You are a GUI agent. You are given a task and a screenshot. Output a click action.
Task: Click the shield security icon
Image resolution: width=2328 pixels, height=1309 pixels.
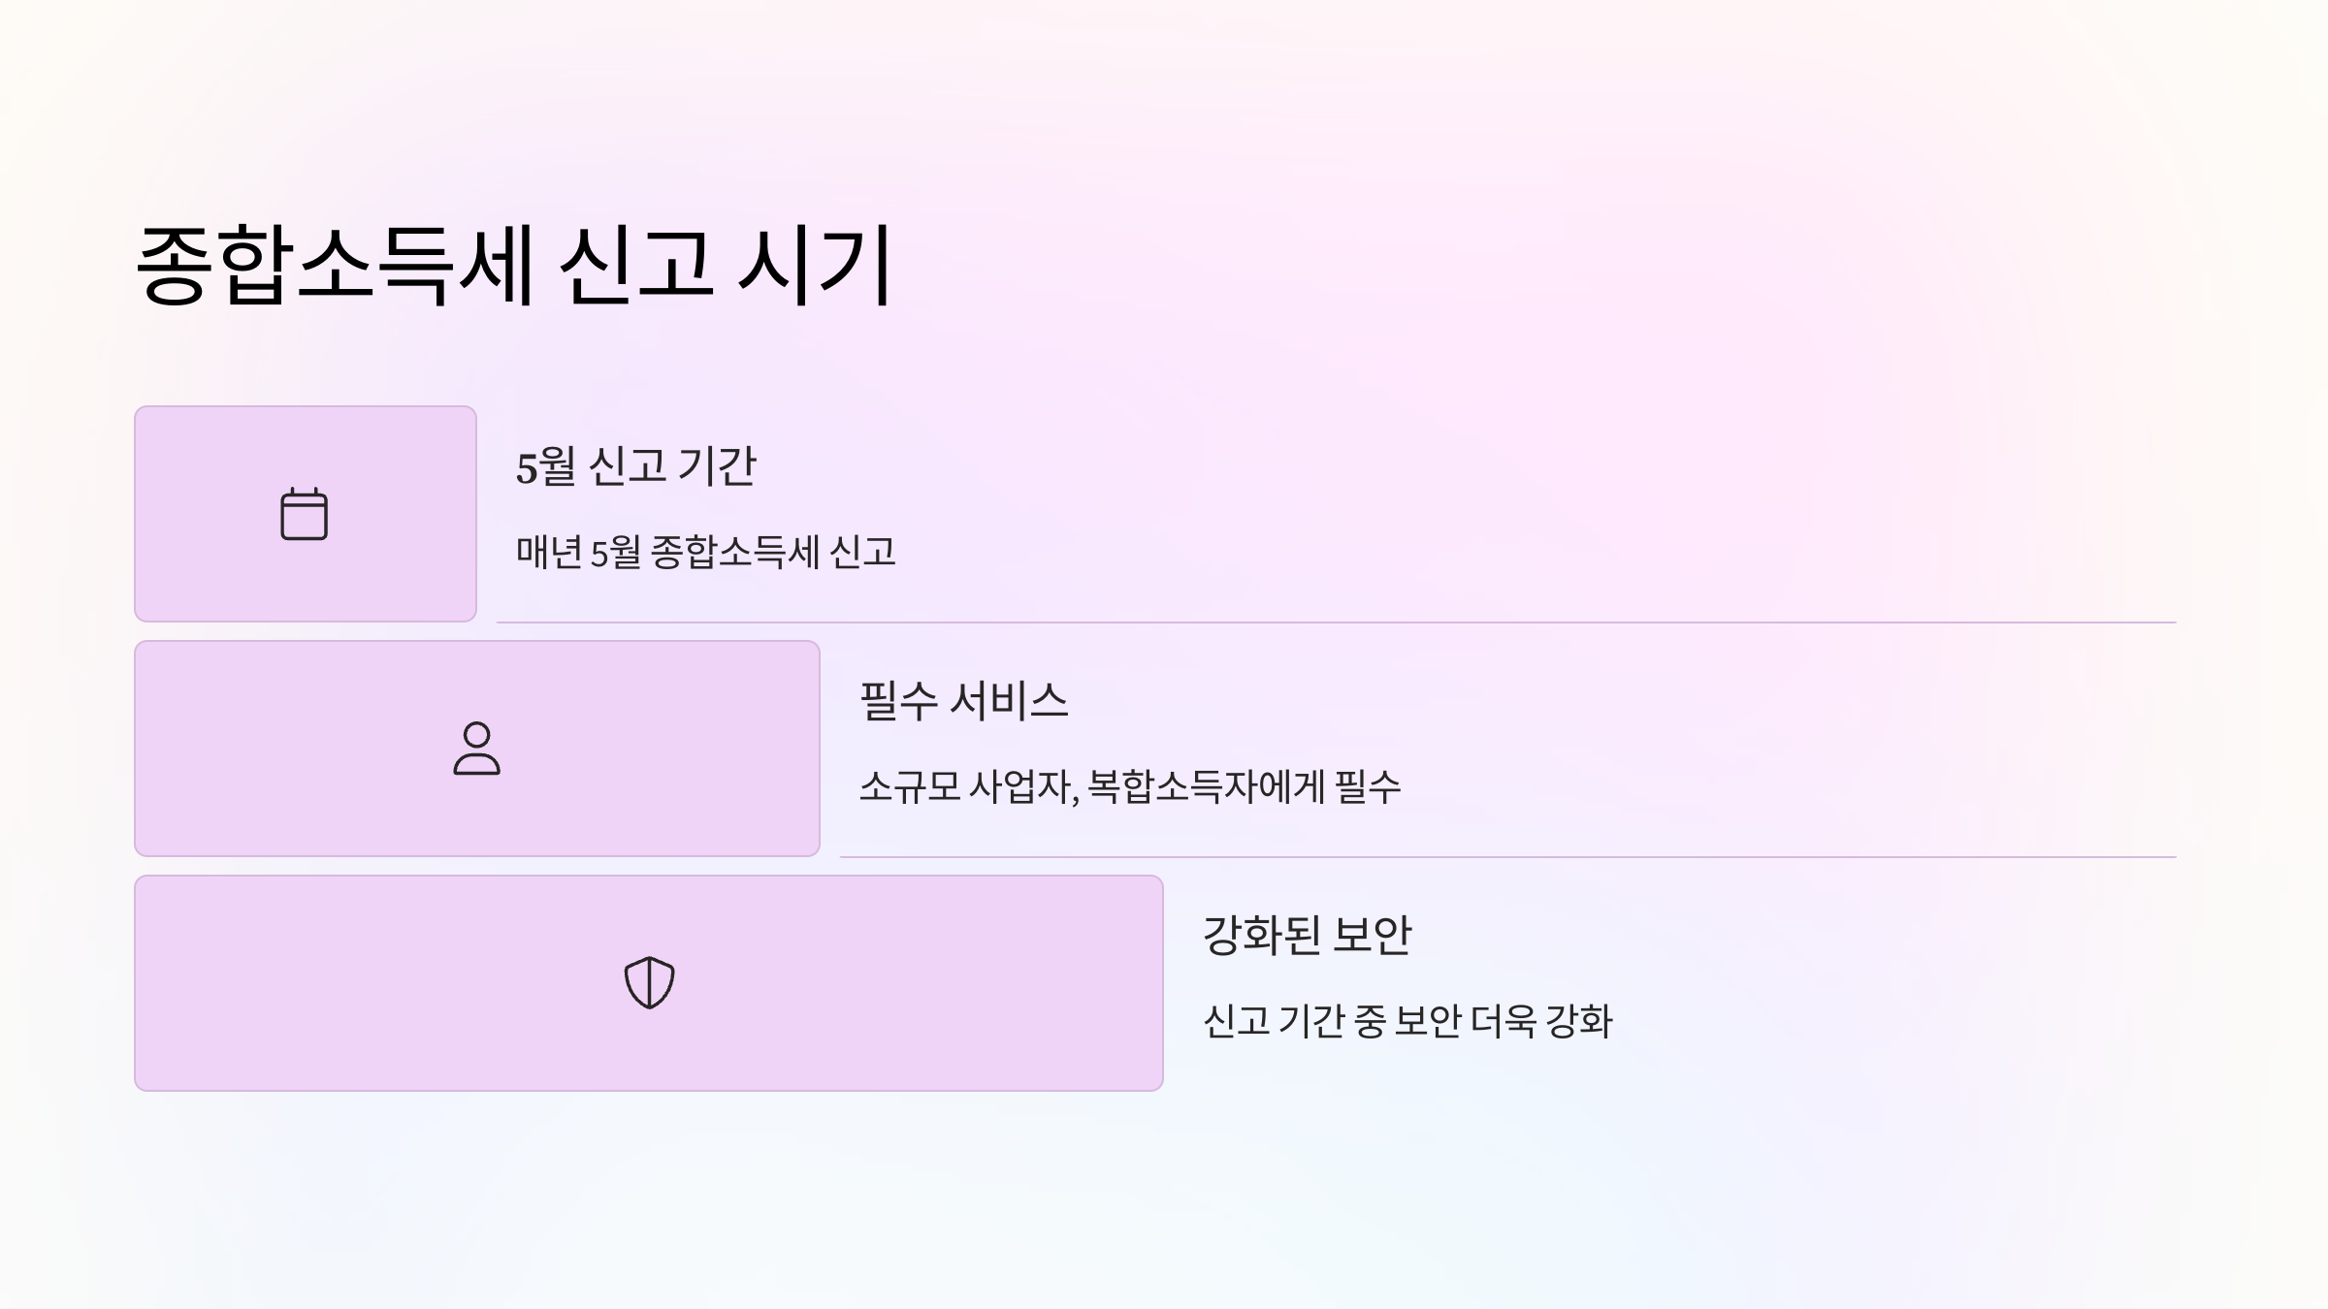(649, 983)
